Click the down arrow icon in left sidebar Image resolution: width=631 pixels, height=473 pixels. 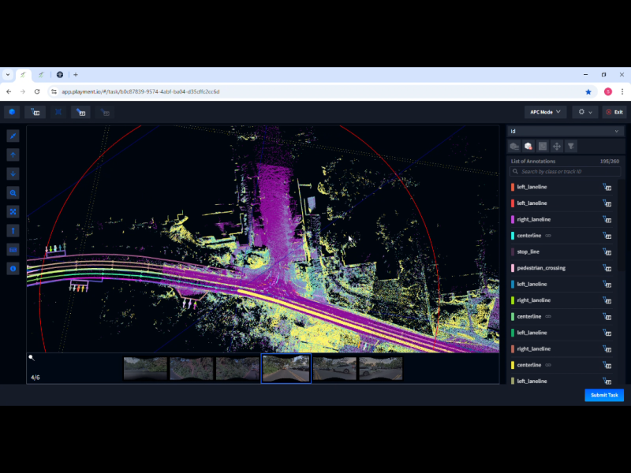tap(13, 173)
